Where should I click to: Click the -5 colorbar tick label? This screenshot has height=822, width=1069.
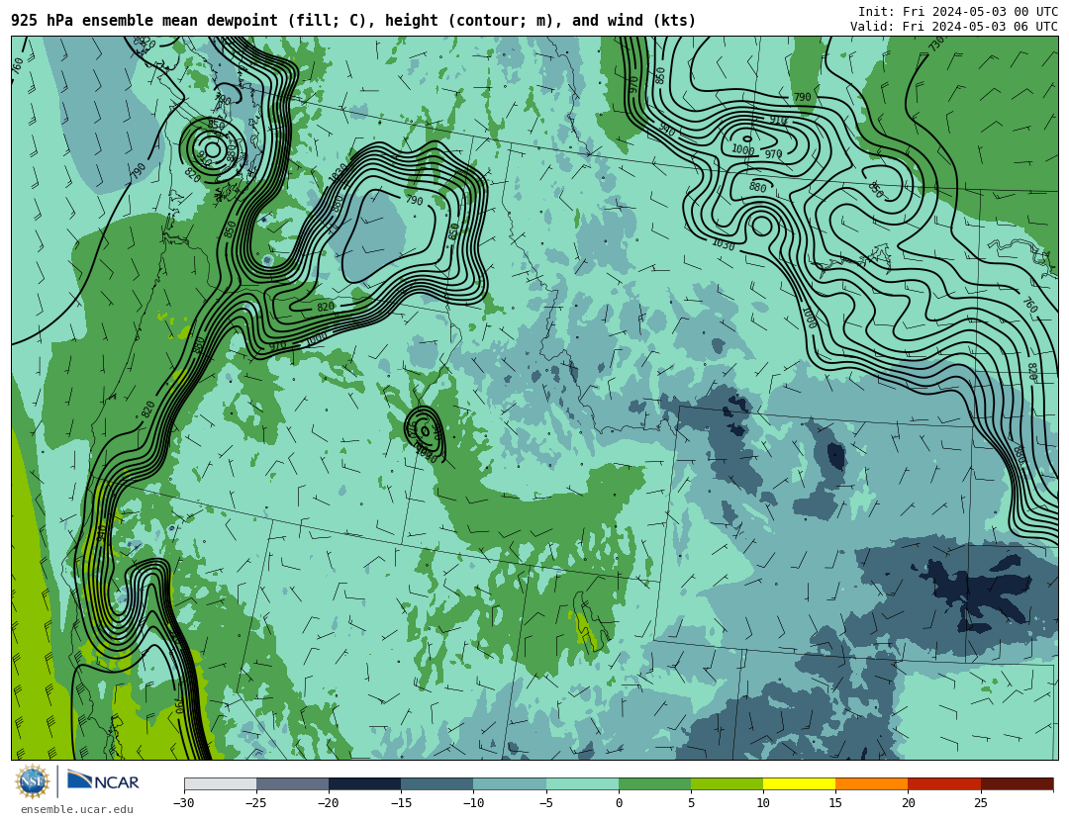[x=545, y=803]
